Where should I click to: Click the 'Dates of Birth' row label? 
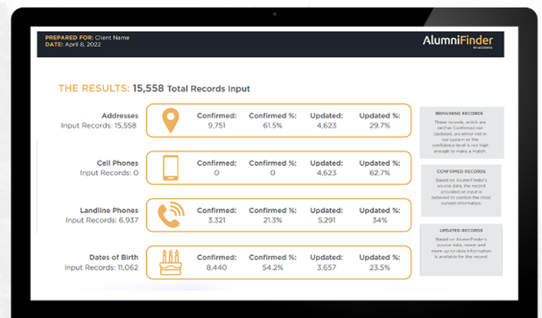114,257
